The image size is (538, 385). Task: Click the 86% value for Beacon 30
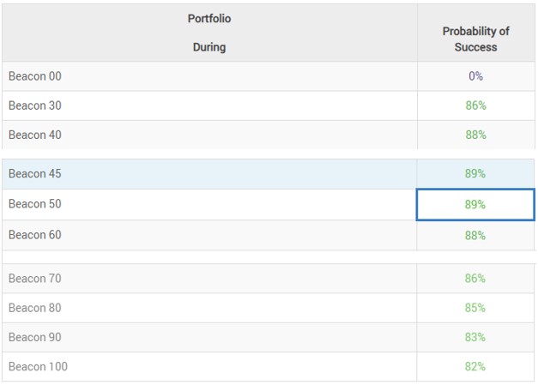pyautogui.click(x=476, y=105)
